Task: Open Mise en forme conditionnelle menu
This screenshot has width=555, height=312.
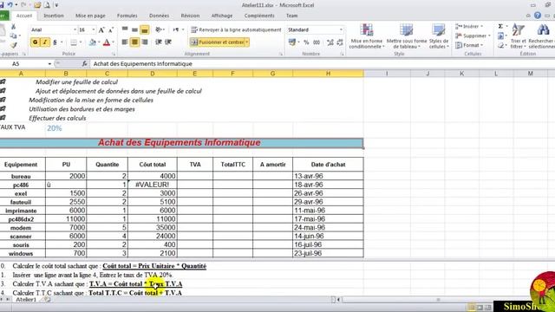Action: tap(366, 36)
